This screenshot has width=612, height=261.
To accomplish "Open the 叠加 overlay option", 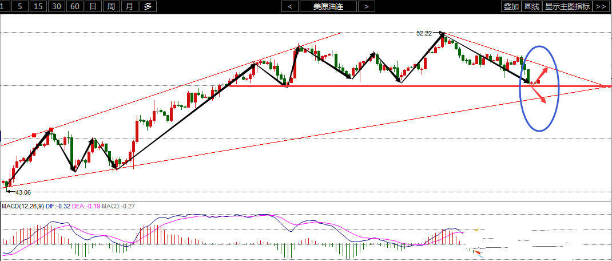I will pyautogui.click(x=511, y=6).
